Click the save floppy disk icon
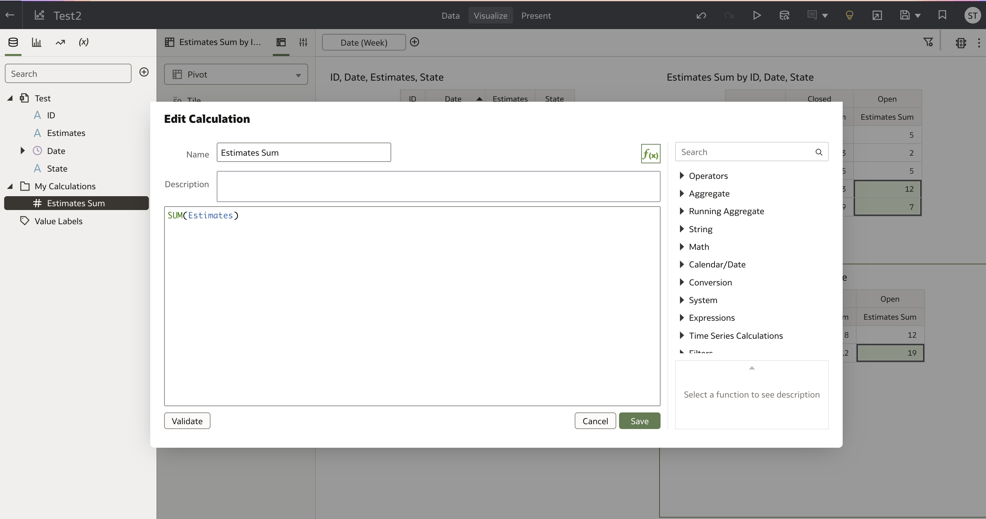 [905, 15]
